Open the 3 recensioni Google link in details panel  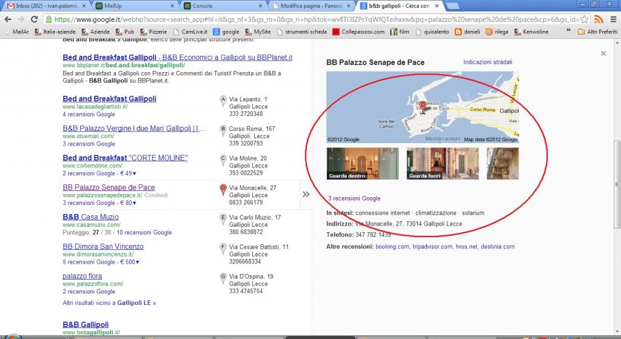(354, 198)
